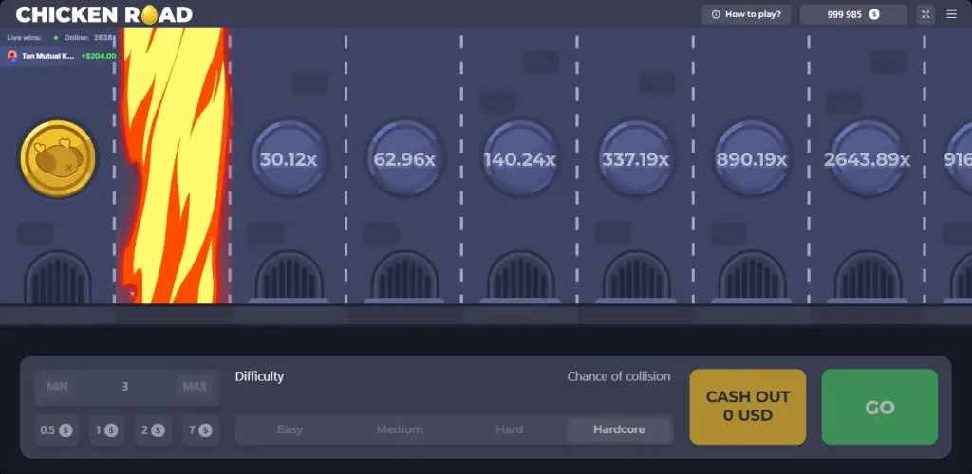Choose the 0.5 quick bet chip
Viewport: 972px width, 474px height.
click(x=56, y=430)
